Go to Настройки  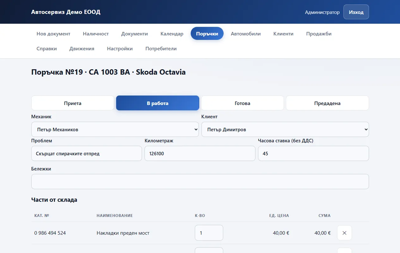click(120, 48)
